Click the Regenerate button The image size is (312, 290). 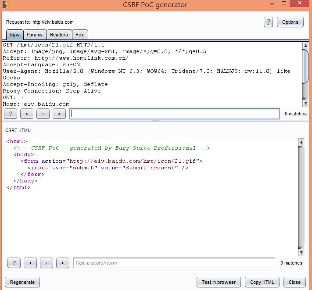pyautogui.click(x=22, y=282)
